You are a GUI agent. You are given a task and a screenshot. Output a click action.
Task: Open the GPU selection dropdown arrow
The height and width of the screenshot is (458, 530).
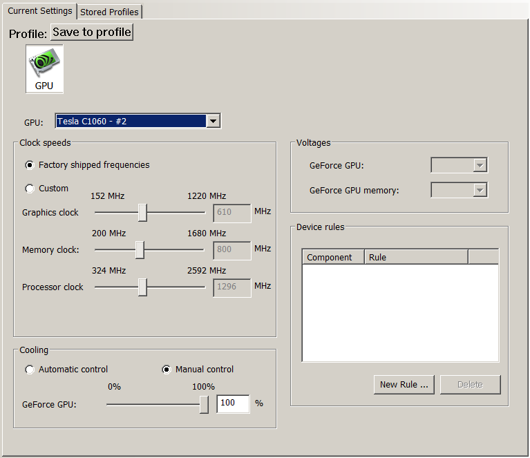coord(214,121)
